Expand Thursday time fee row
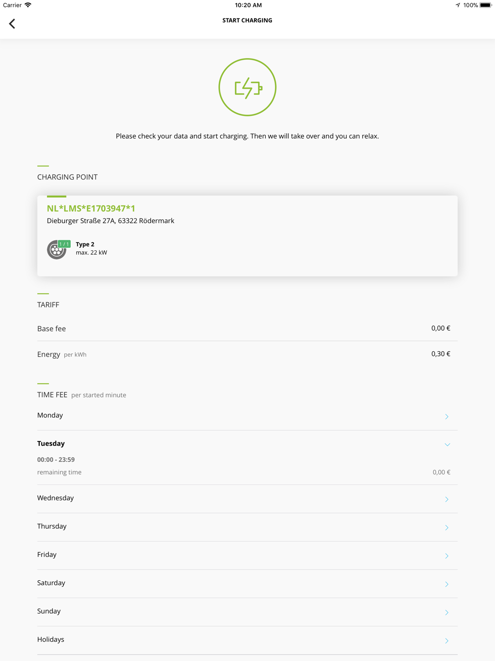The height and width of the screenshot is (661, 495). (446, 528)
